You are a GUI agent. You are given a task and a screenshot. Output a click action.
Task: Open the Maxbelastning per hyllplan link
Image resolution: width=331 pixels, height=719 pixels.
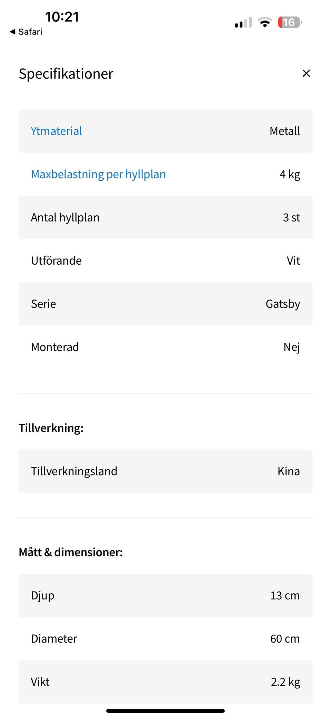pos(98,174)
